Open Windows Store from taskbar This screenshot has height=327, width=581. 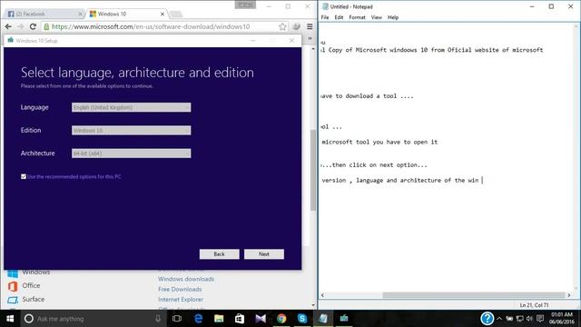(x=240, y=319)
